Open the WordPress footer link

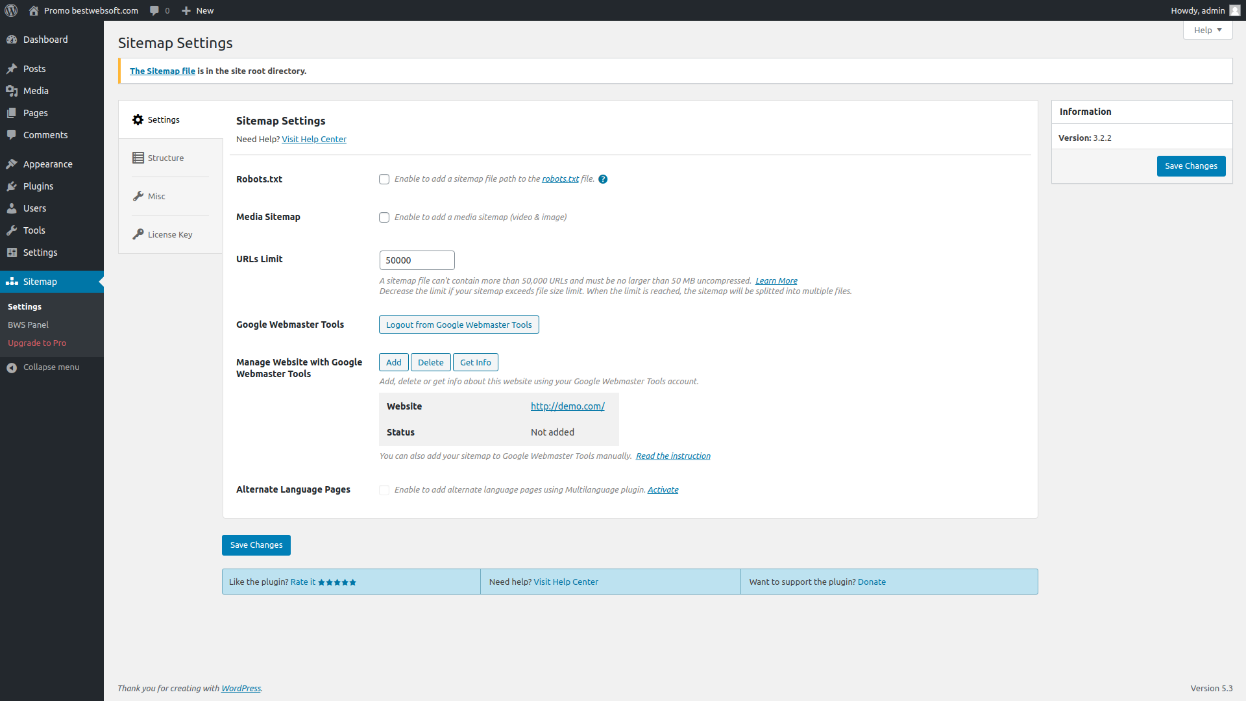pos(241,689)
